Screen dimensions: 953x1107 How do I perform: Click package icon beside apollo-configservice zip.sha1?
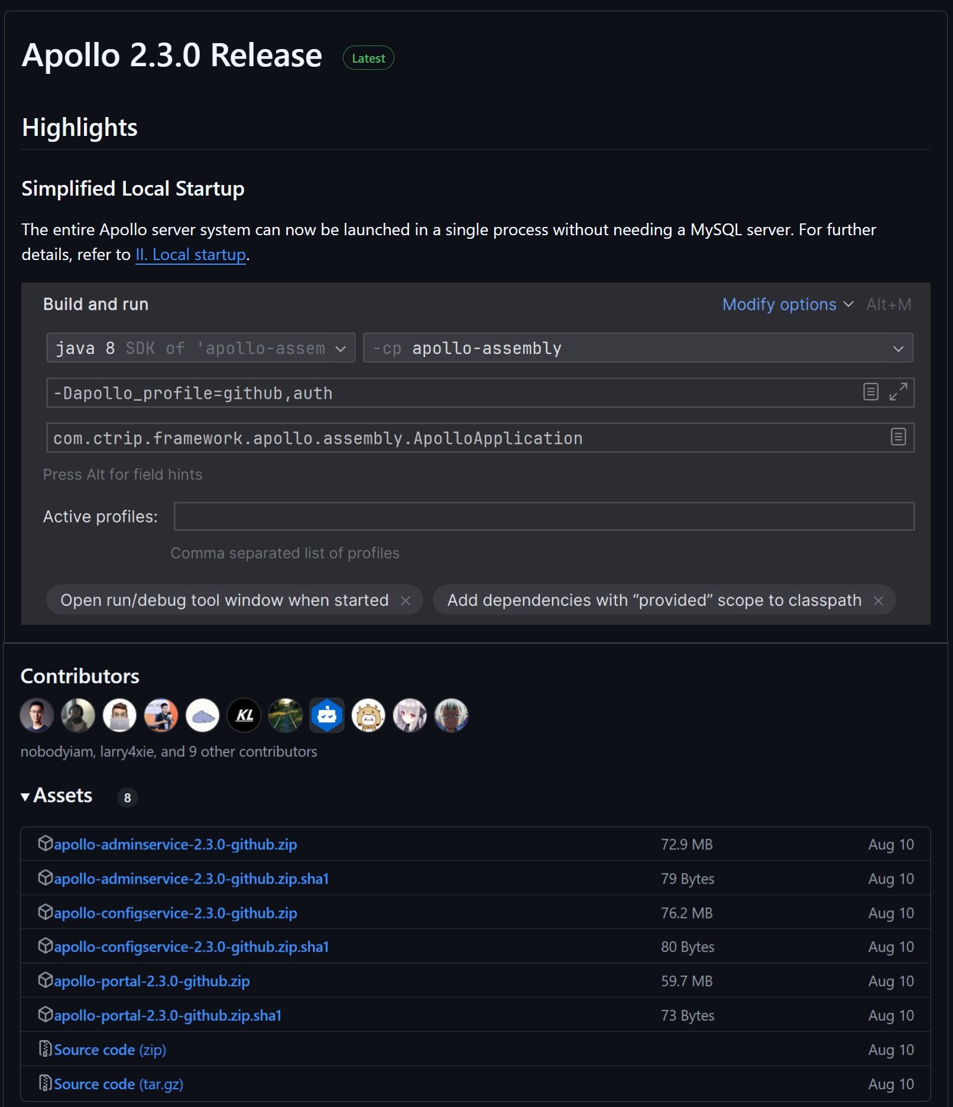pyautogui.click(x=46, y=946)
